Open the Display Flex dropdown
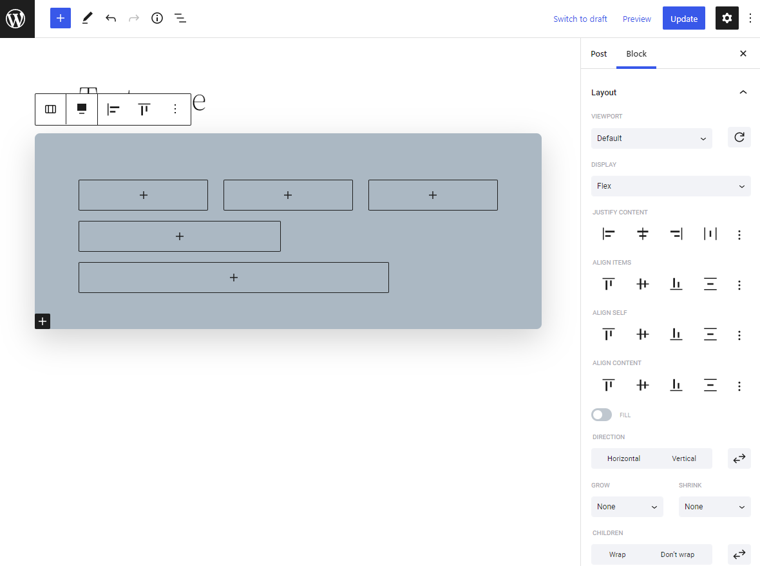The image size is (760, 566). pos(671,186)
